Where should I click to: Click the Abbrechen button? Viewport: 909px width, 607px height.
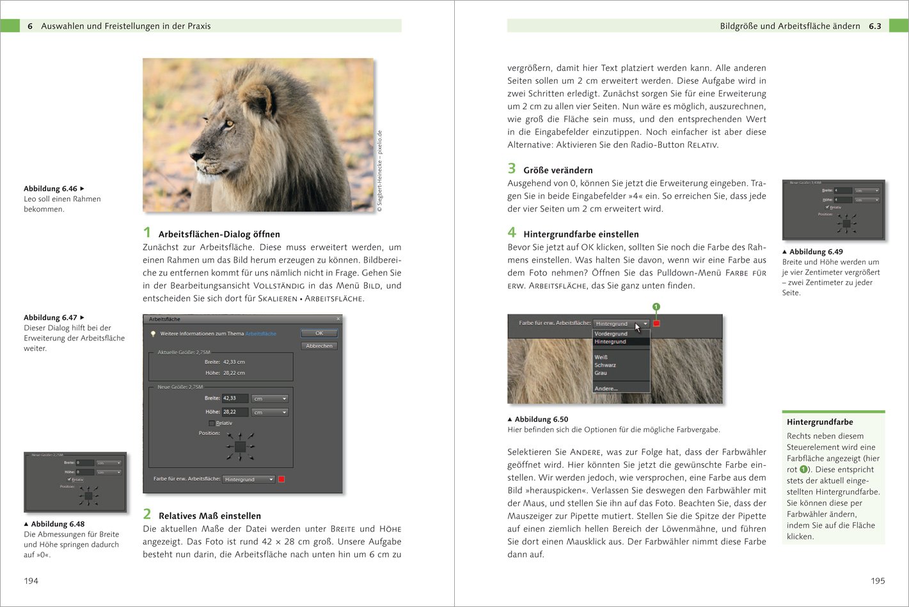point(319,346)
